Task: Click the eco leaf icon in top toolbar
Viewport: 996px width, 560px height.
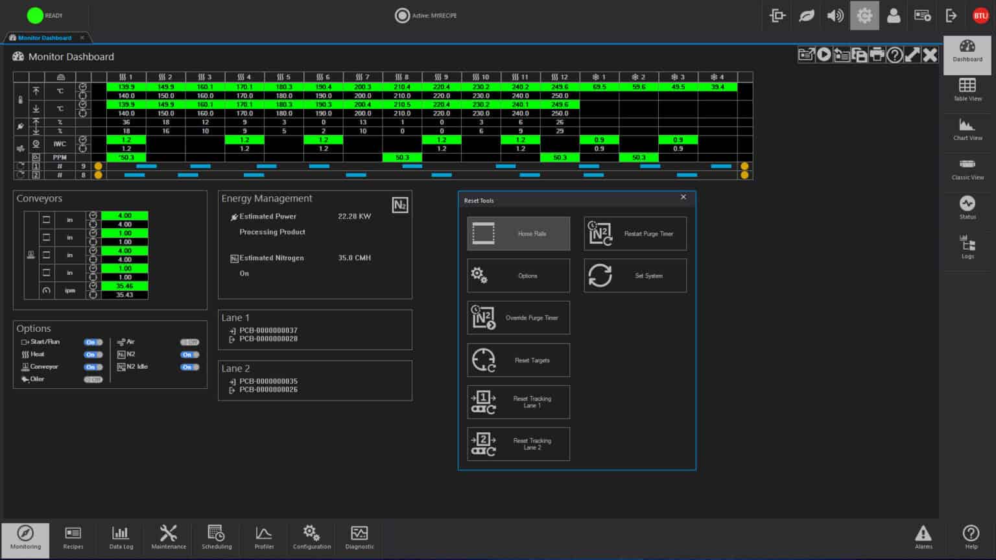Action: 806,16
